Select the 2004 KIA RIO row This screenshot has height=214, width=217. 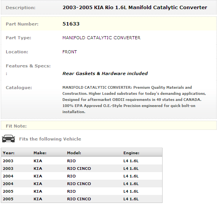click(x=81, y=176)
